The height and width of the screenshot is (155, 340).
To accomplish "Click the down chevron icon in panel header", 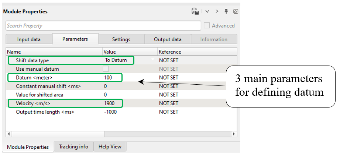I will tap(207, 11).
